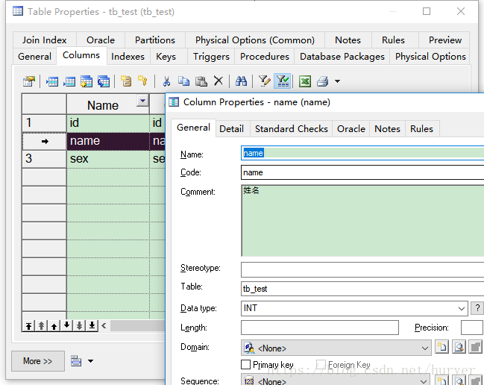Click the left scroll arrow under the grid
Image resolution: width=484 pixels, height=385 pixels.
point(104,326)
